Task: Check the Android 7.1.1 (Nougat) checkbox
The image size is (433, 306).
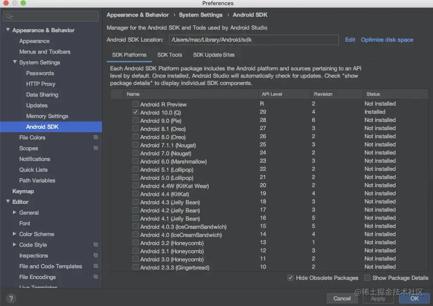Action: point(135,145)
